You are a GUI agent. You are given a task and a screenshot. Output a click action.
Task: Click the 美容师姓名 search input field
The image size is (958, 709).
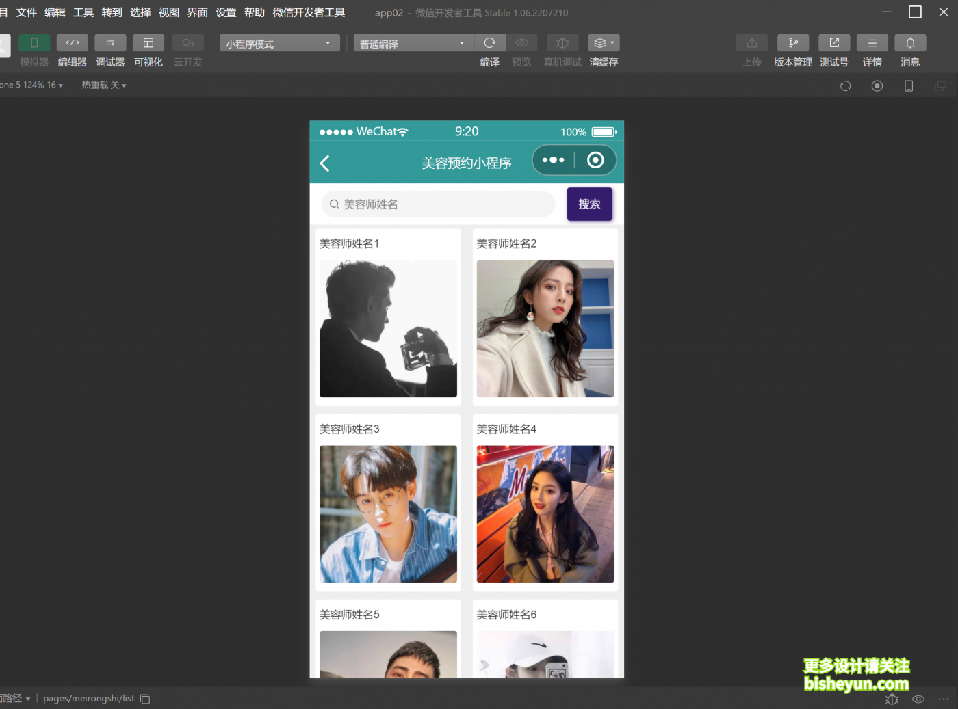438,204
